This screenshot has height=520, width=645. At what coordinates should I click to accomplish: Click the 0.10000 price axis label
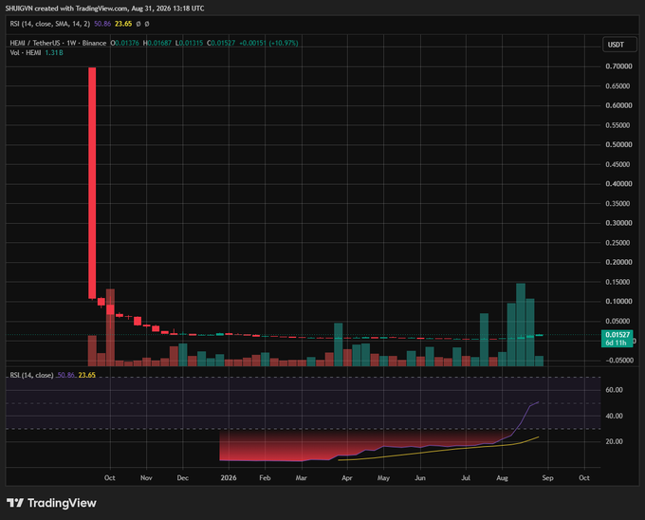pyautogui.click(x=618, y=301)
